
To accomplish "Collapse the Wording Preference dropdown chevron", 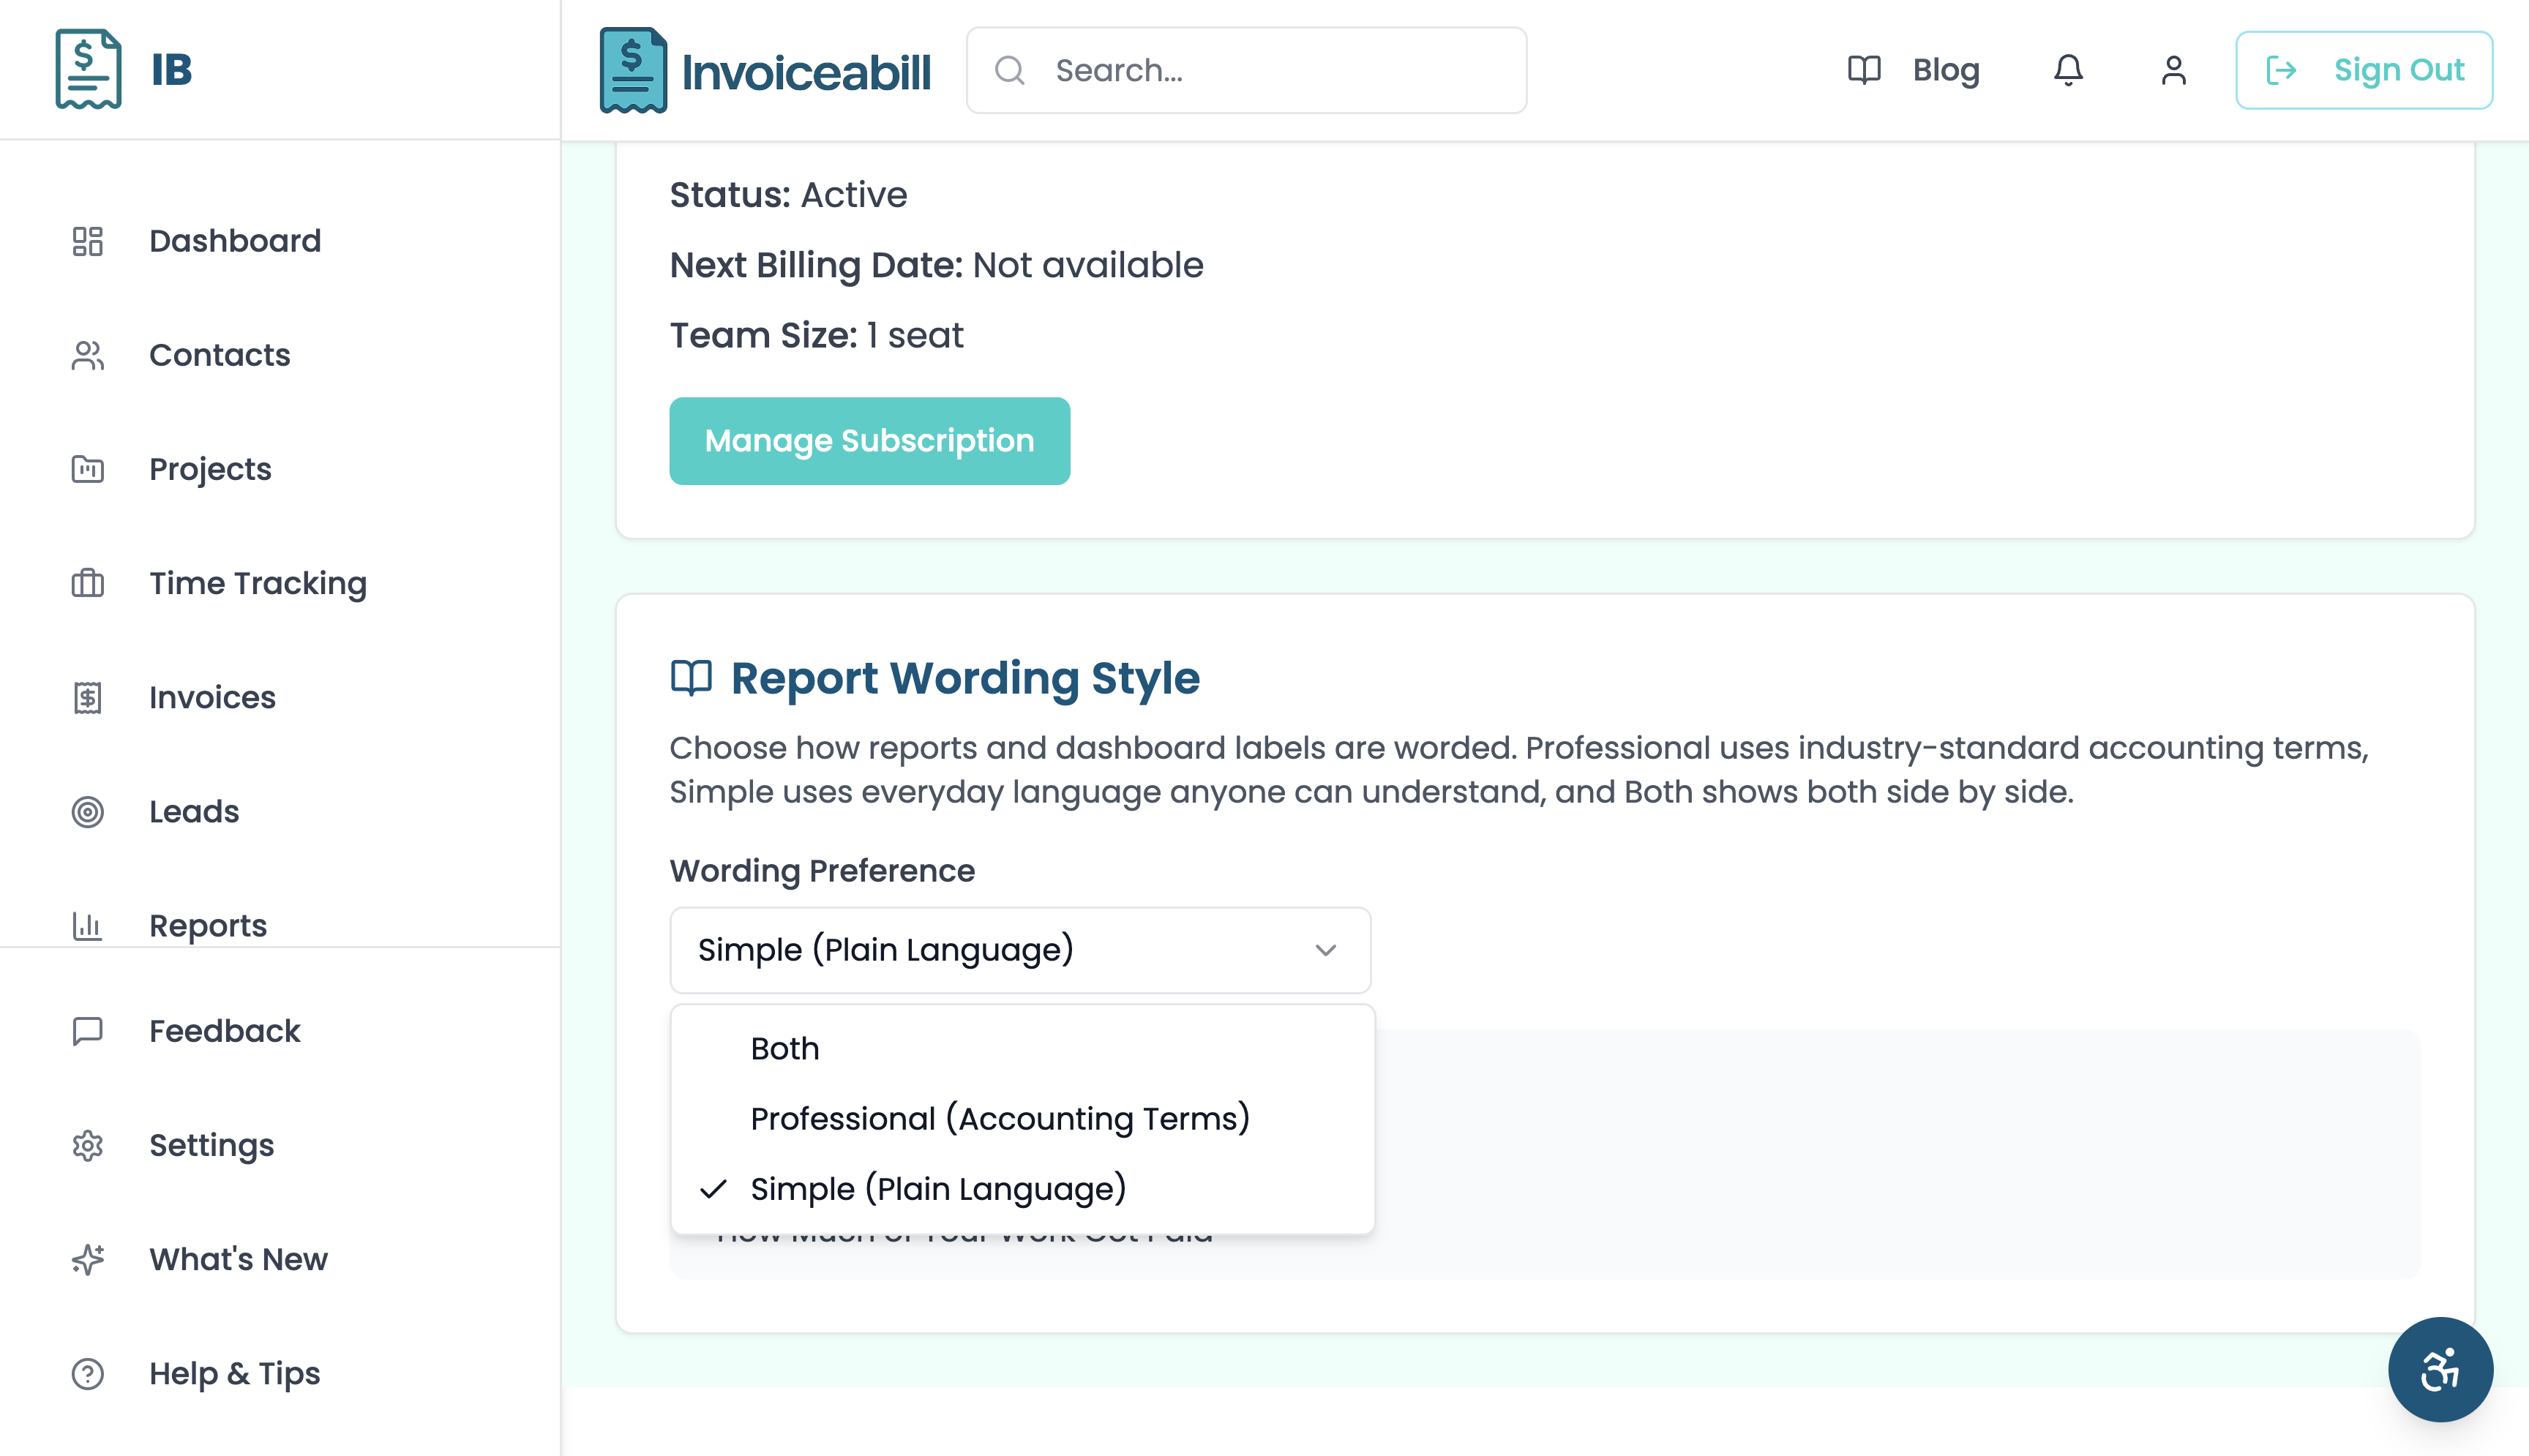I will 1325,950.
